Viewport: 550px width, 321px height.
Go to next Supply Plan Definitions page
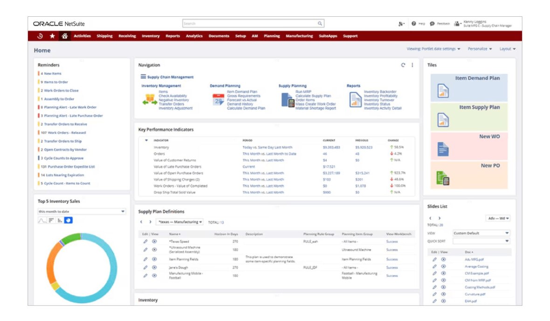click(150, 222)
